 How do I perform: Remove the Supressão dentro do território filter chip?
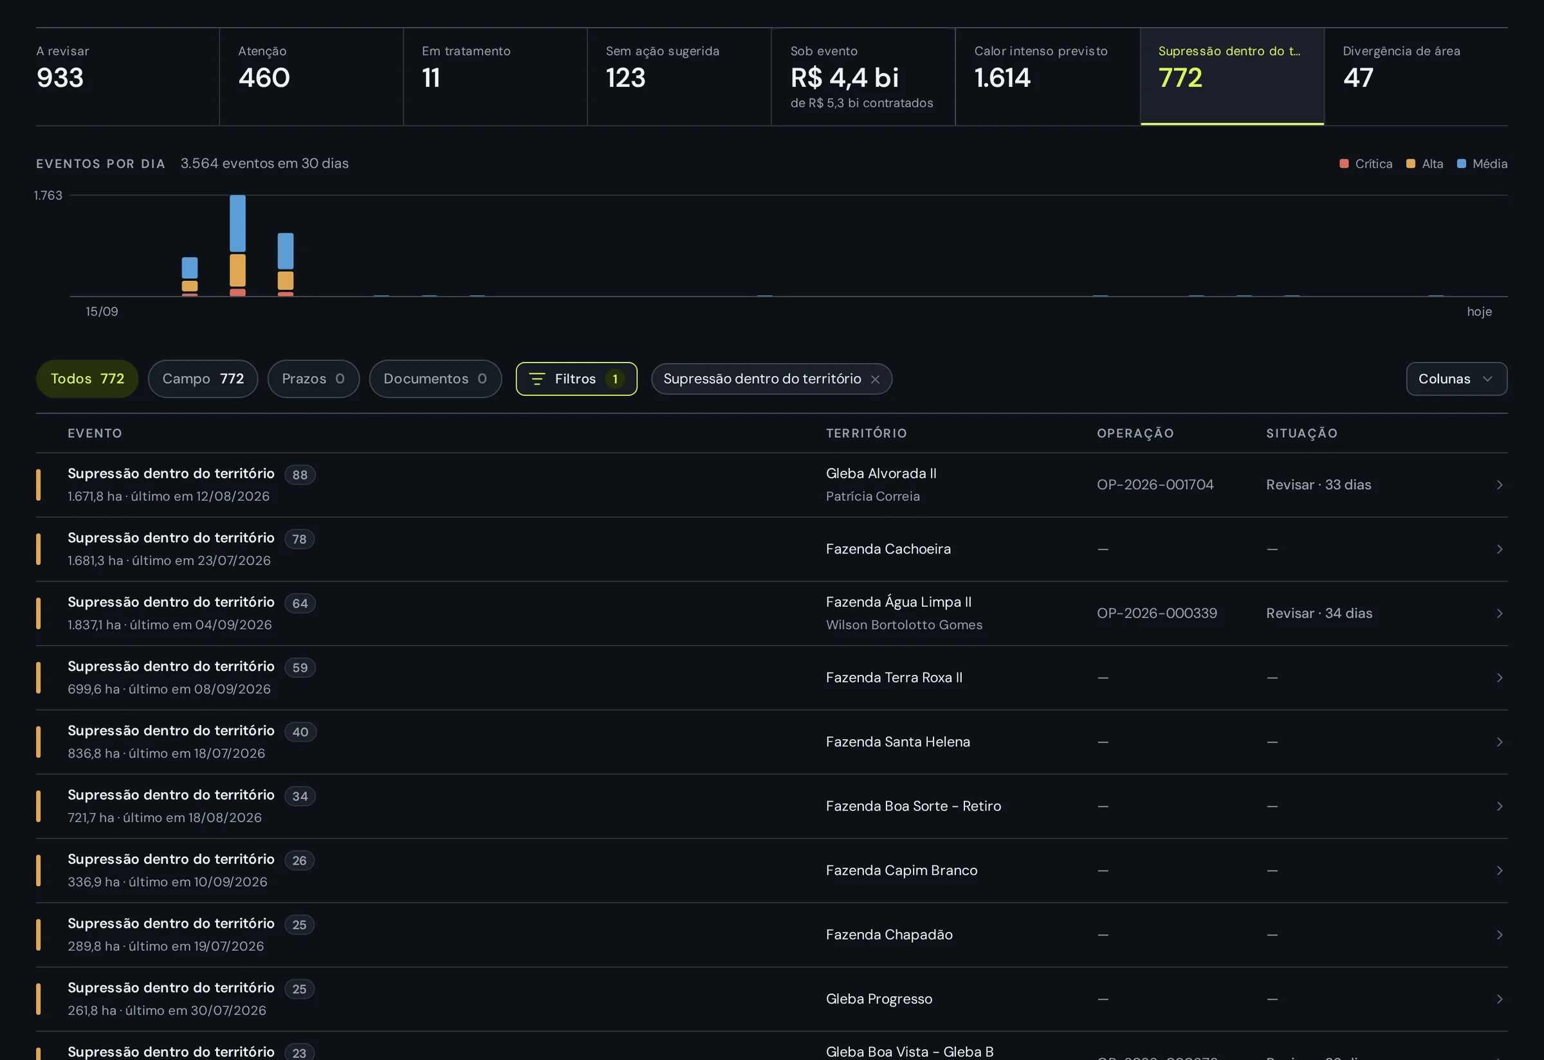875,379
